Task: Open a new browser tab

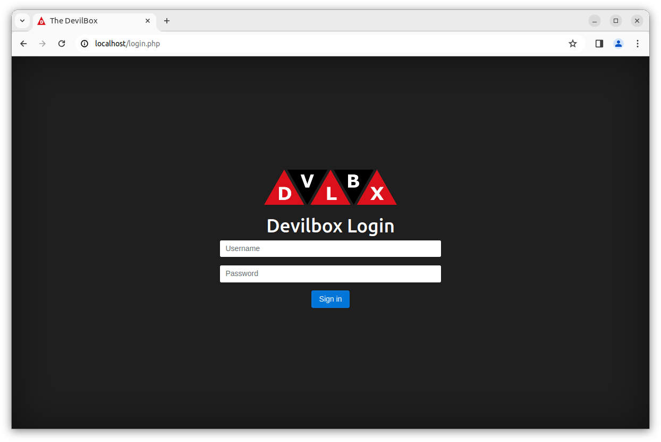Action: (x=167, y=21)
